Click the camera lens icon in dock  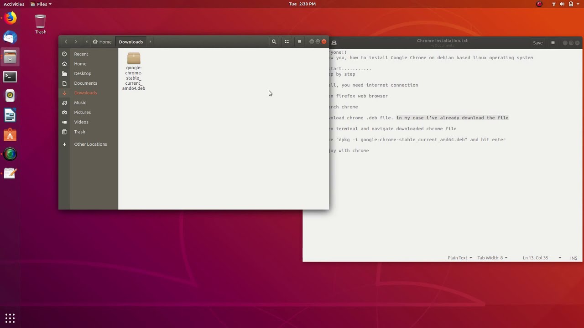point(10,154)
